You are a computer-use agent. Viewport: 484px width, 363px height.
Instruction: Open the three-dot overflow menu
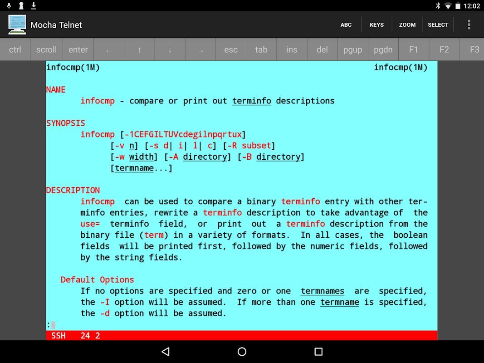point(469,25)
